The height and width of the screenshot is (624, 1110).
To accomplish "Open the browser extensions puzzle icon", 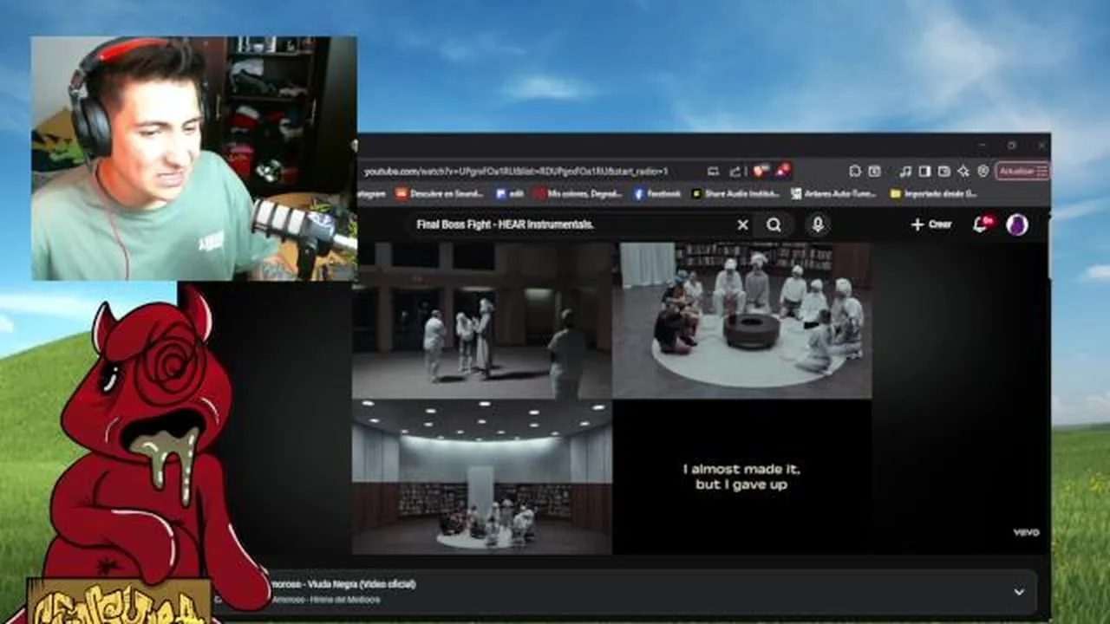I will [855, 171].
